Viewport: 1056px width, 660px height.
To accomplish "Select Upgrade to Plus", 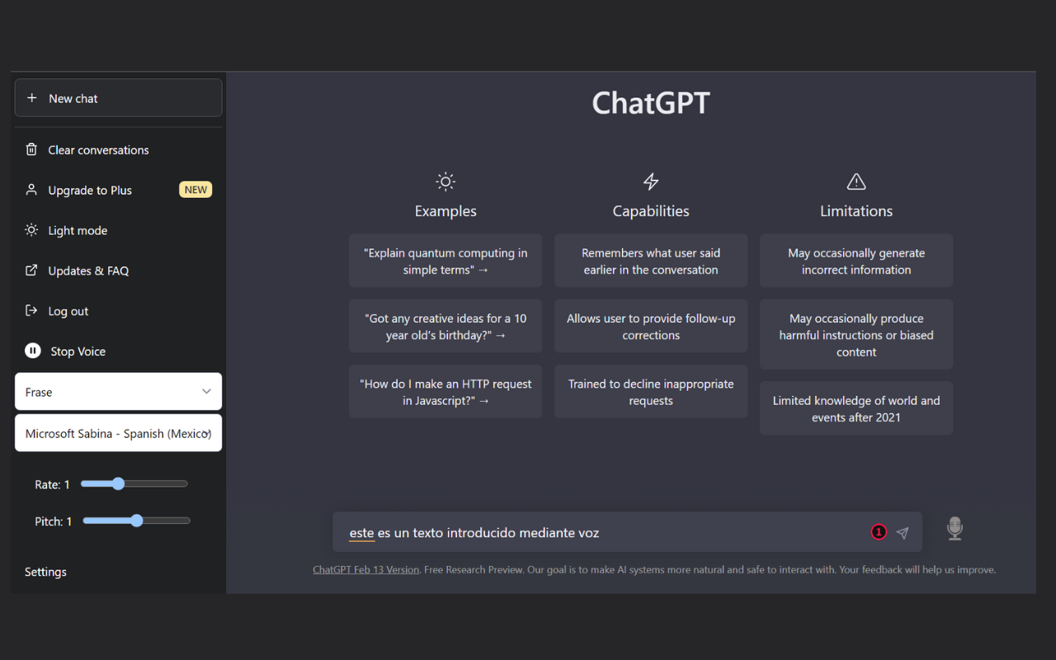I will point(90,191).
